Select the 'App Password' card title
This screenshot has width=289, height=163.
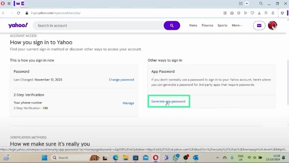[163, 72]
